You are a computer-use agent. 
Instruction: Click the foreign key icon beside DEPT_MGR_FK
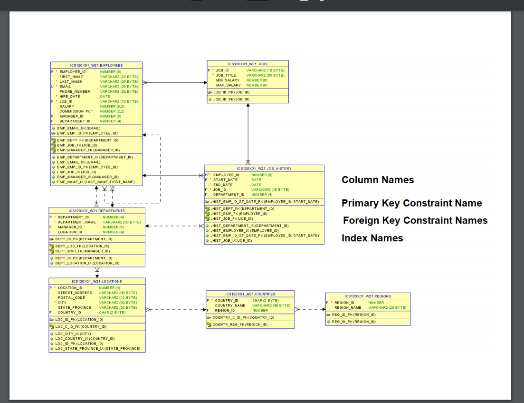click(51, 251)
